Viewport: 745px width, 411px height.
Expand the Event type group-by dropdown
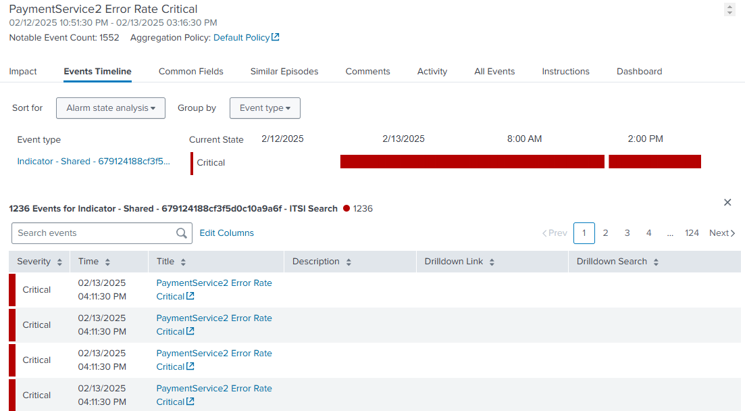click(x=265, y=108)
